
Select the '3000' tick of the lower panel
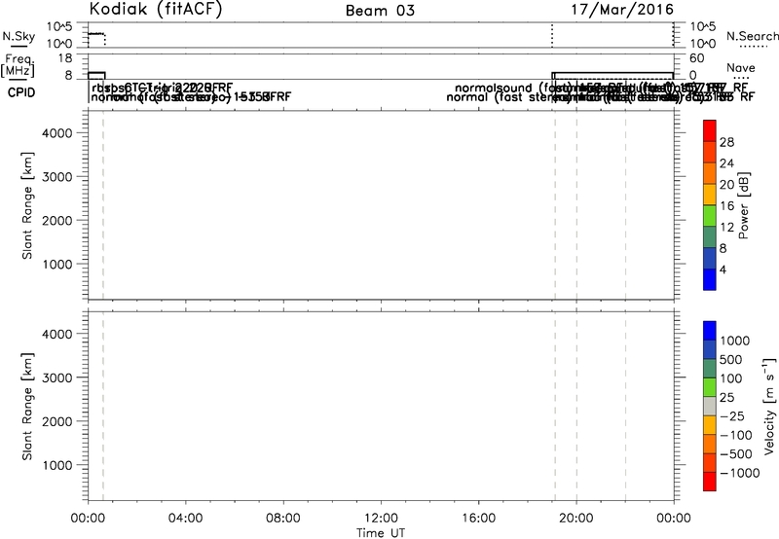coord(57,377)
